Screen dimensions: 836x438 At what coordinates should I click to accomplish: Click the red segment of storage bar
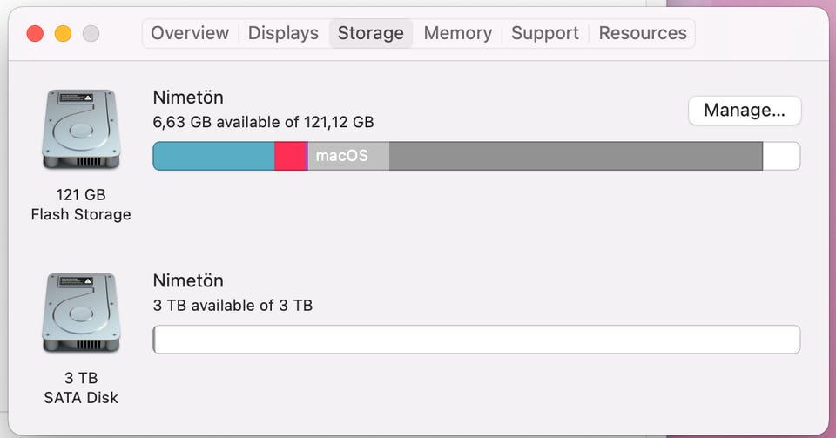pyautogui.click(x=290, y=156)
